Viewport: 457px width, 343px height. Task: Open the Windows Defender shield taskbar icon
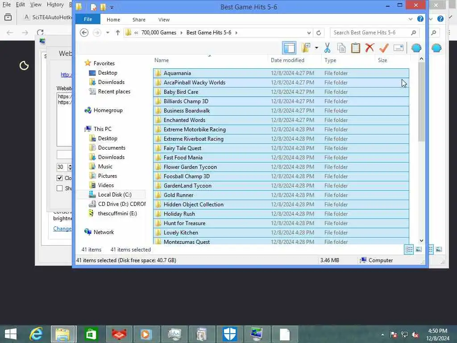click(229, 334)
